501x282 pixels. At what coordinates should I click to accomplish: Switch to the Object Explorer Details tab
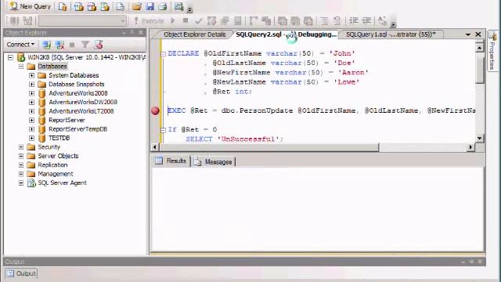pyautogui.click(x=194, y=34)
